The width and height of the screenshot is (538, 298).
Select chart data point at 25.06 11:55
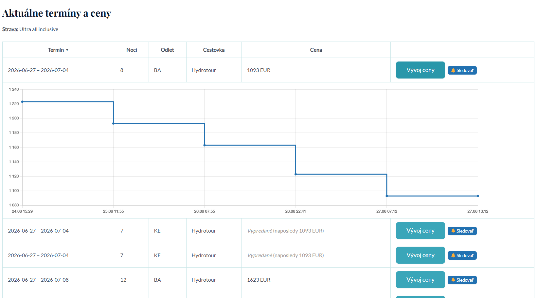click(114, 123)
